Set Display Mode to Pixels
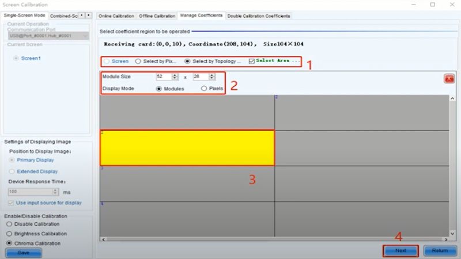The height and width of the screenshot is (259, 461). (x=204, y=89)
